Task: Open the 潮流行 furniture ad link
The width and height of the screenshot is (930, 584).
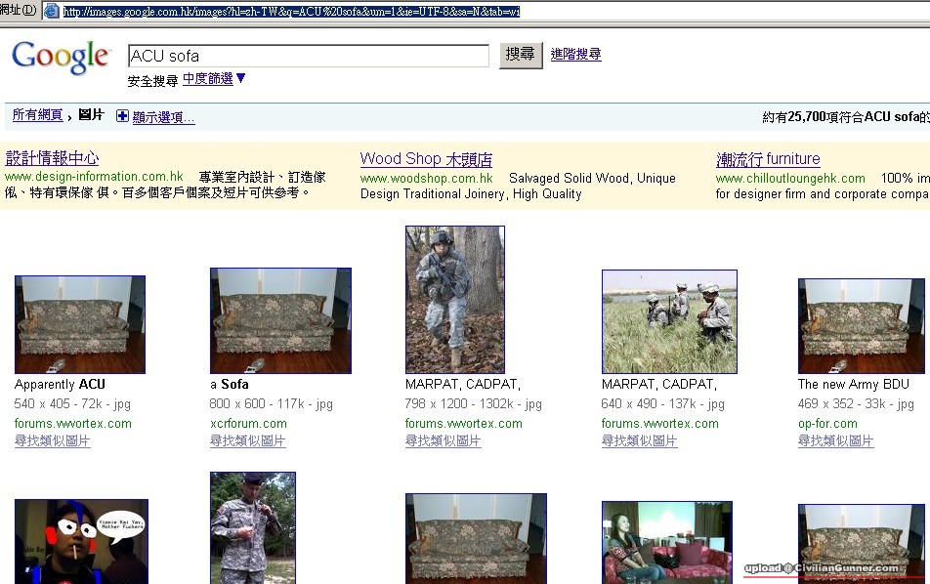Action: [x=768, y=159]
